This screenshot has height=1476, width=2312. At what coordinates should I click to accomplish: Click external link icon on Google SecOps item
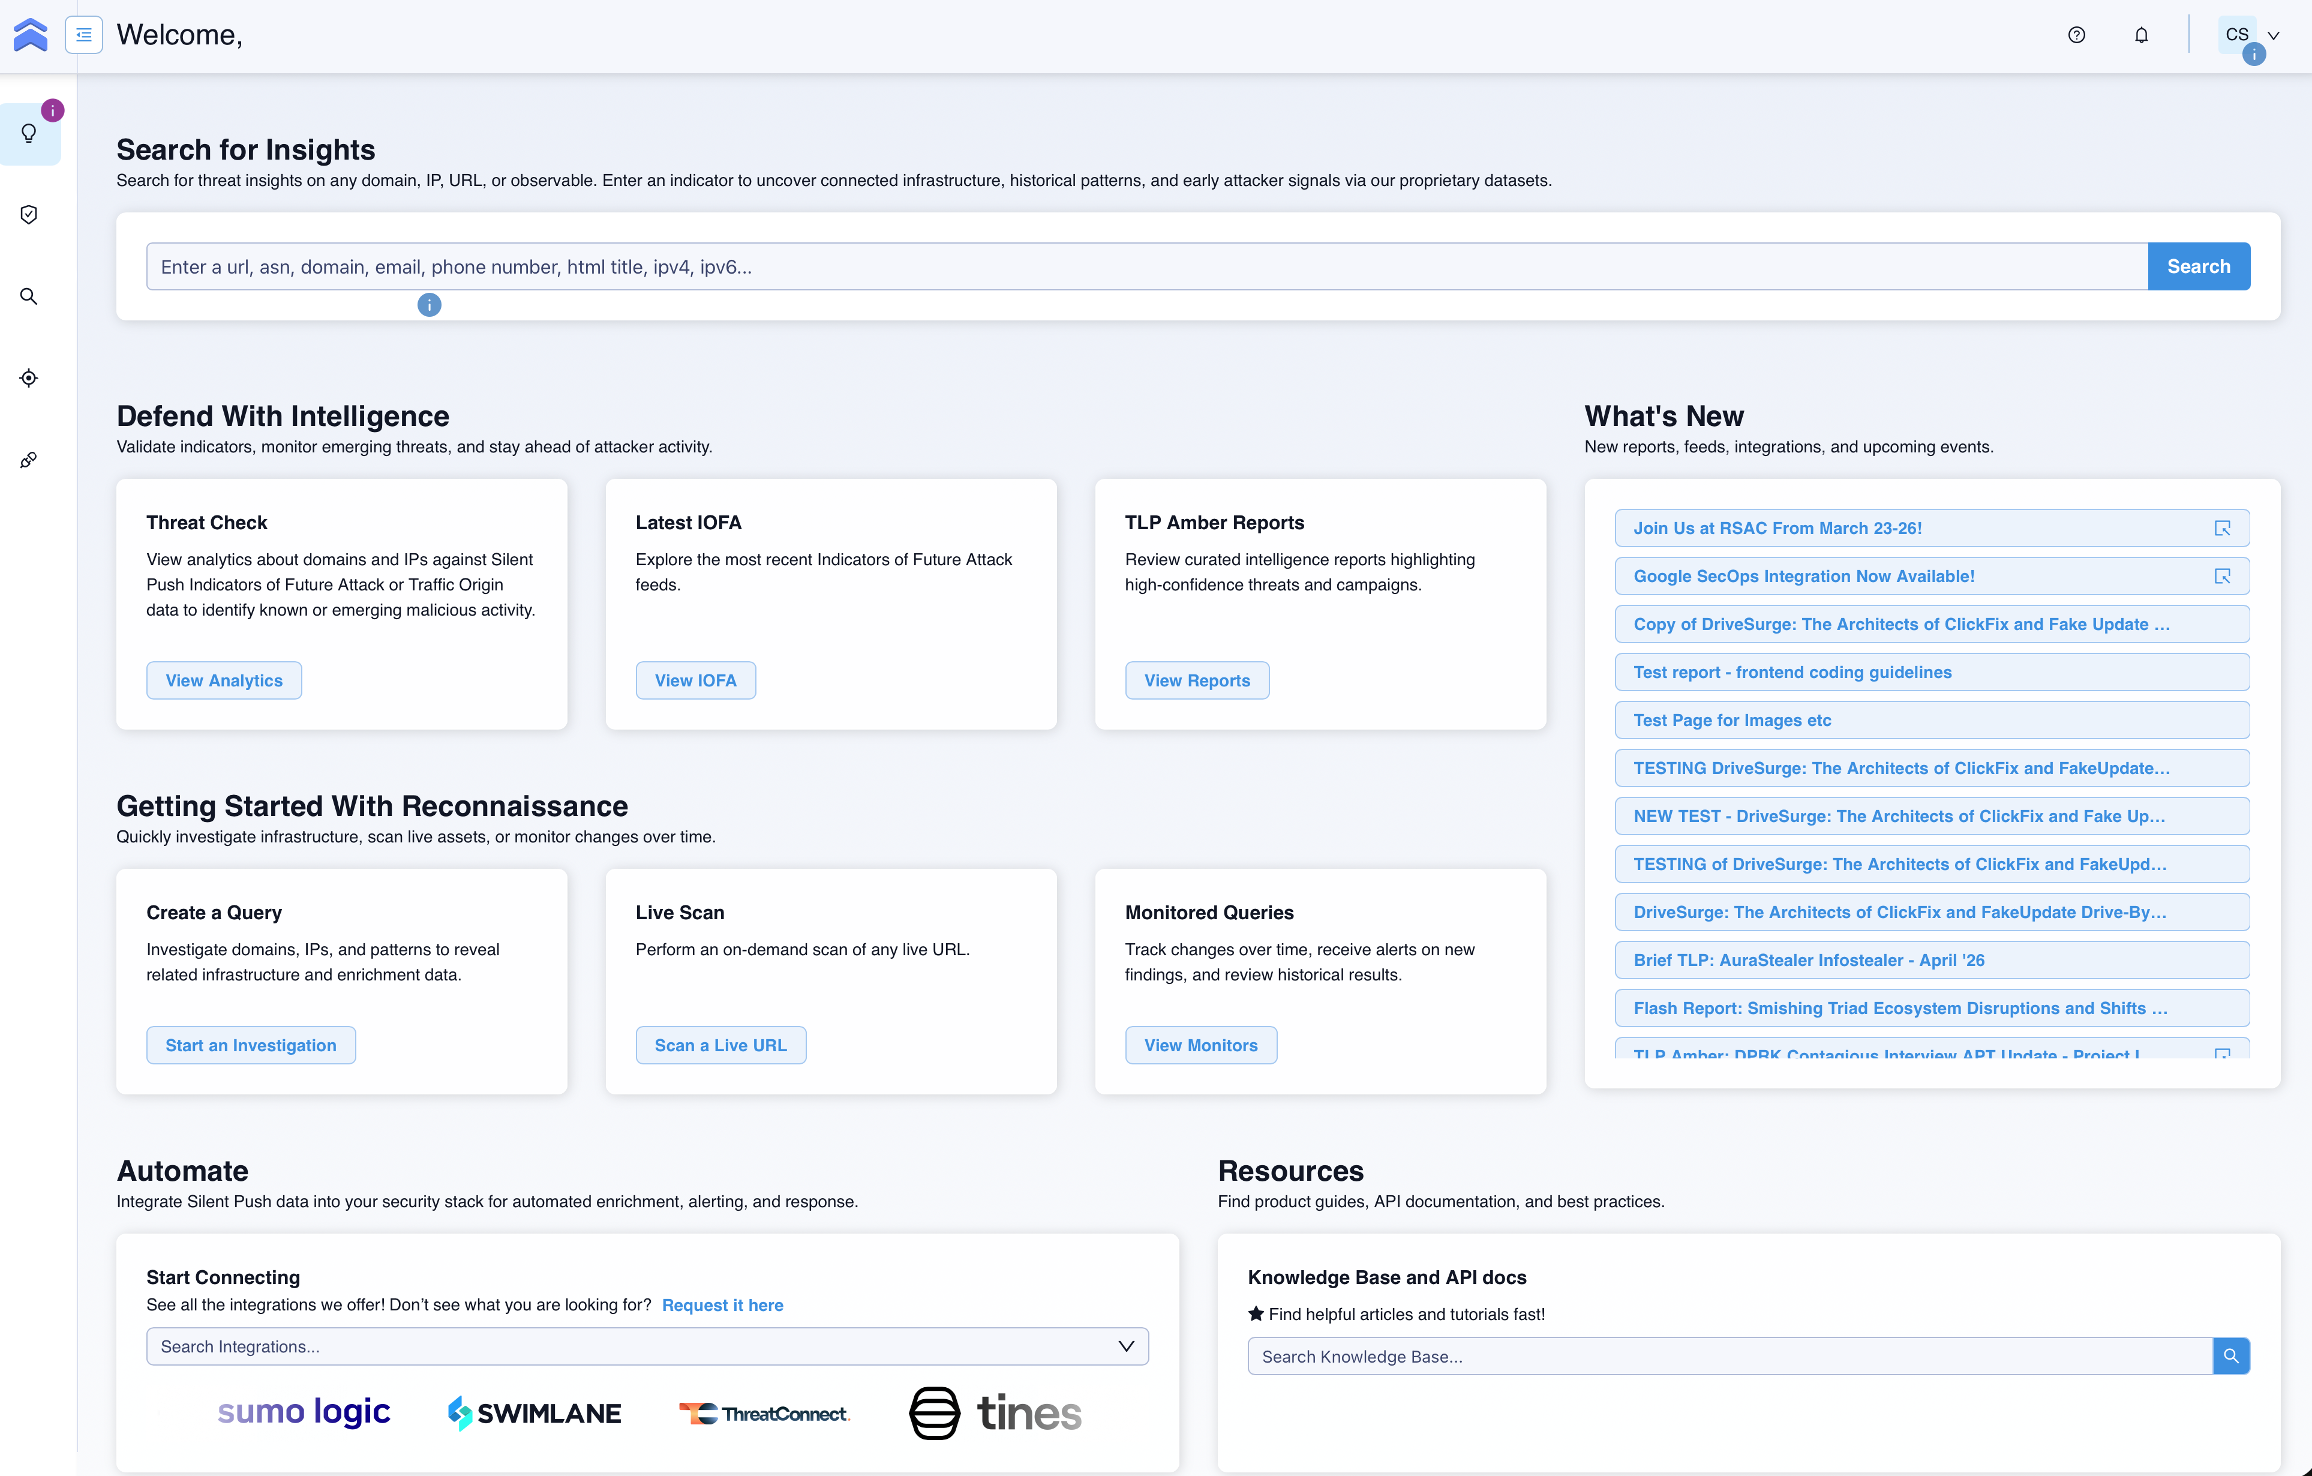(x=2222, y=576)
